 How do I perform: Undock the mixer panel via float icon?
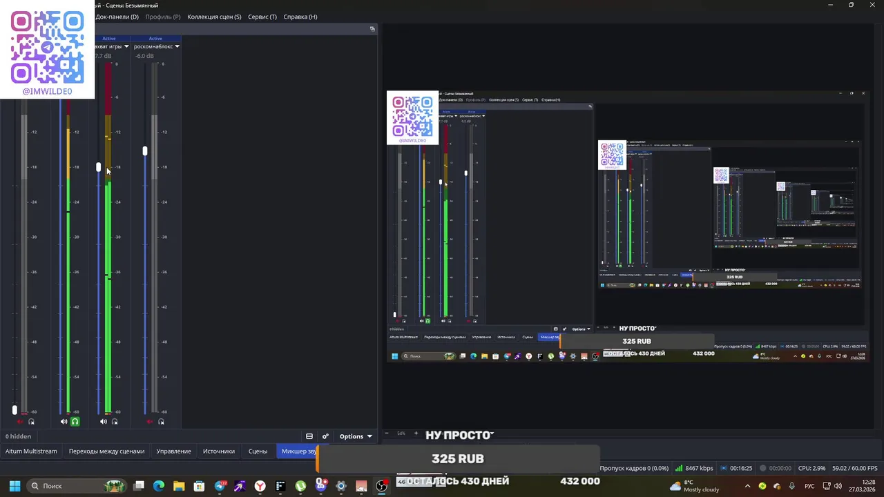point(372,29)
